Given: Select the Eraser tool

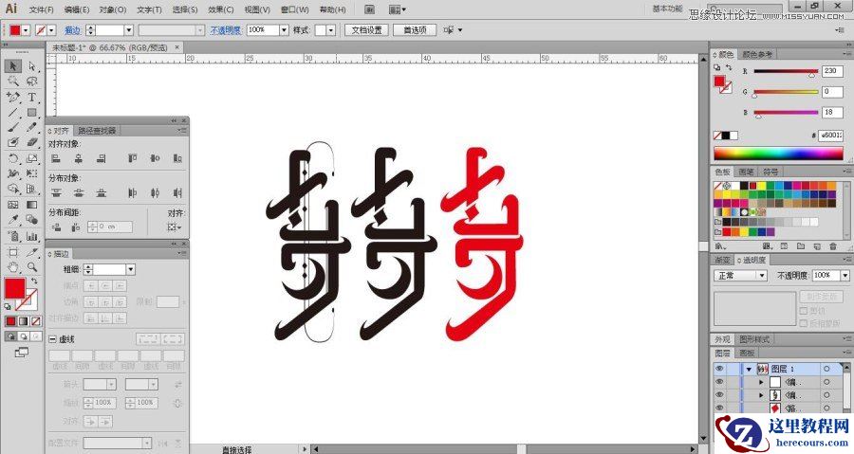Looking at the screenshot, I should click(x=31, y=142).
